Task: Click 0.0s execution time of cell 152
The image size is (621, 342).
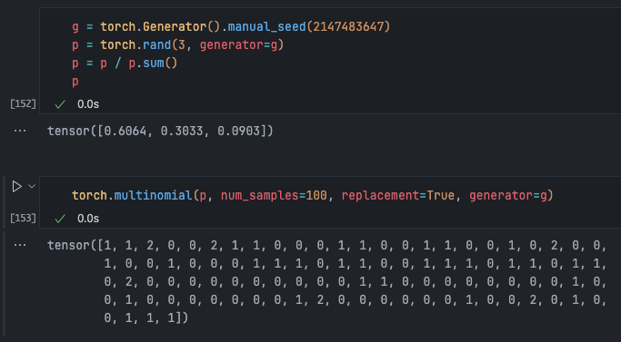Action: (88, 104)
